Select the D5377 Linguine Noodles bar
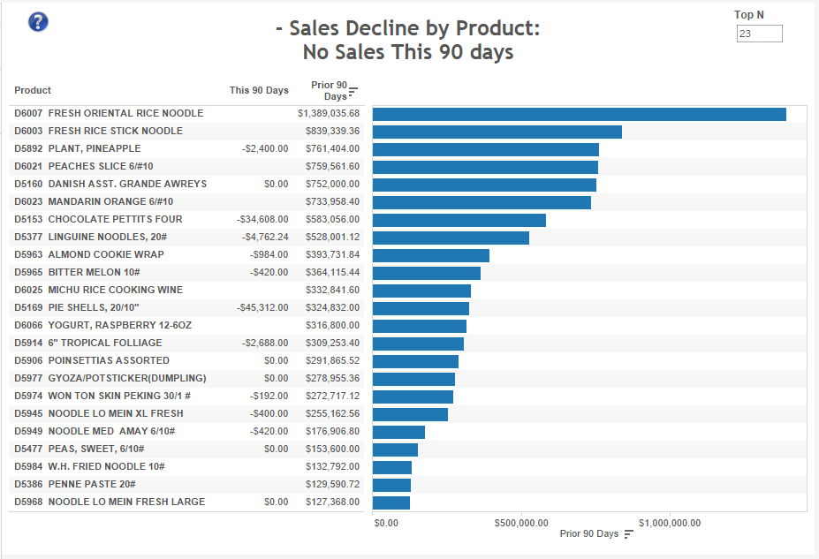 click(x=451, y=238)
